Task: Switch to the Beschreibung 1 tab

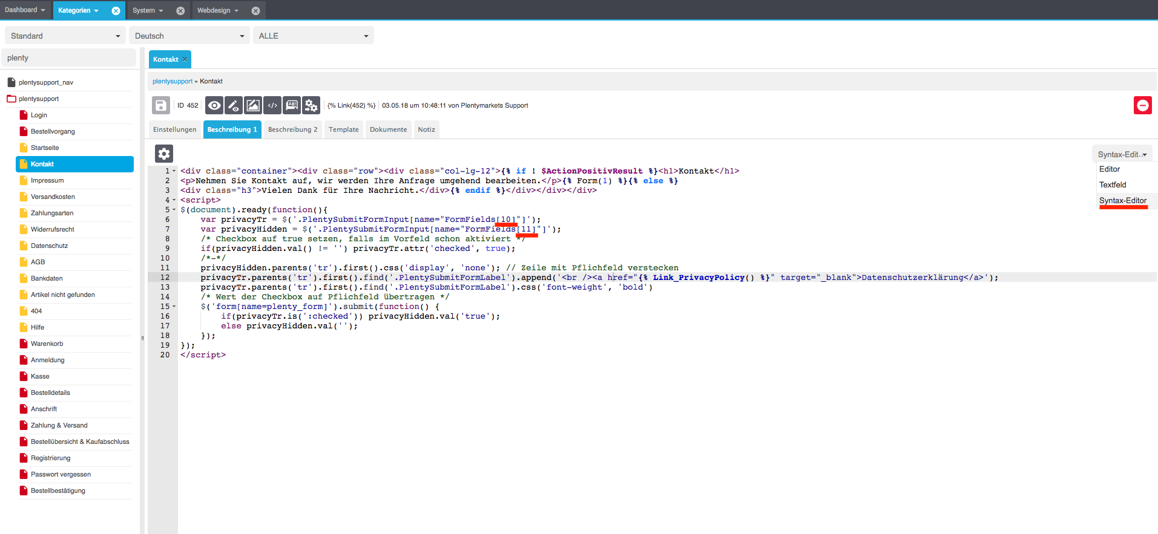Action: (232, 129)
